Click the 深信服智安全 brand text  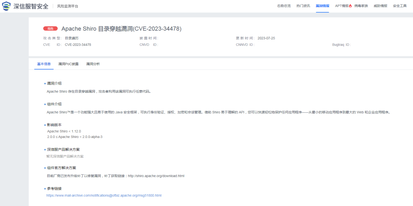(31, 6)
